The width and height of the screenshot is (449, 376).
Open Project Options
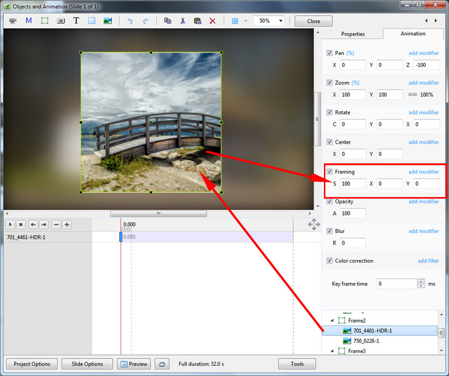(x=32, y=364)
